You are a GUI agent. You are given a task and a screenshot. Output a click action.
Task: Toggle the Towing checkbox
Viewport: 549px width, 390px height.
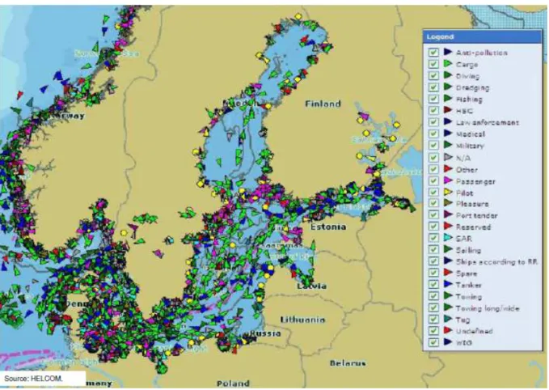pos(433,296)
